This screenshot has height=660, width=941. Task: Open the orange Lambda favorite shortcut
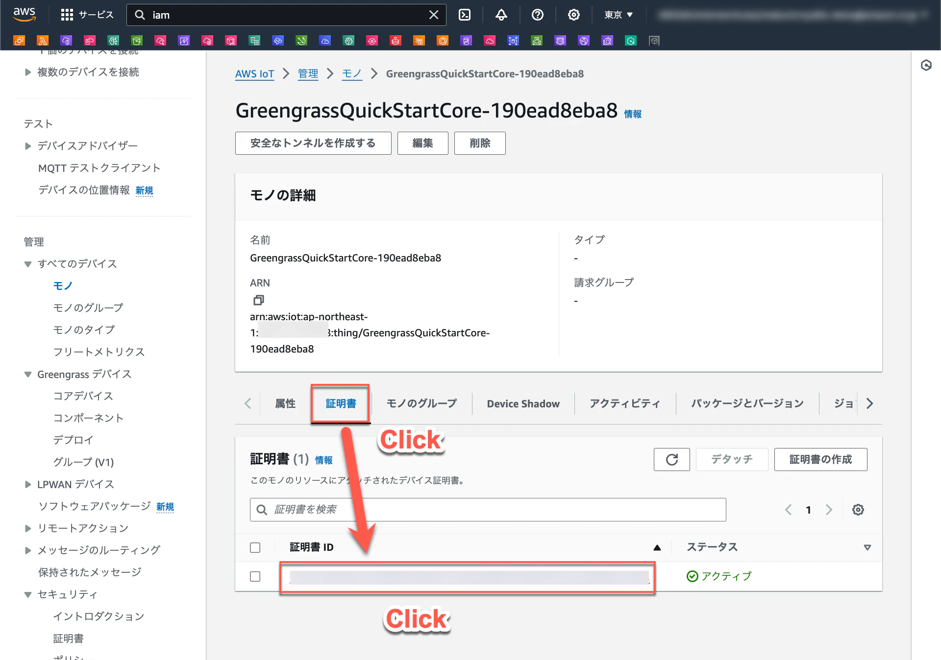tap(43, 41)
